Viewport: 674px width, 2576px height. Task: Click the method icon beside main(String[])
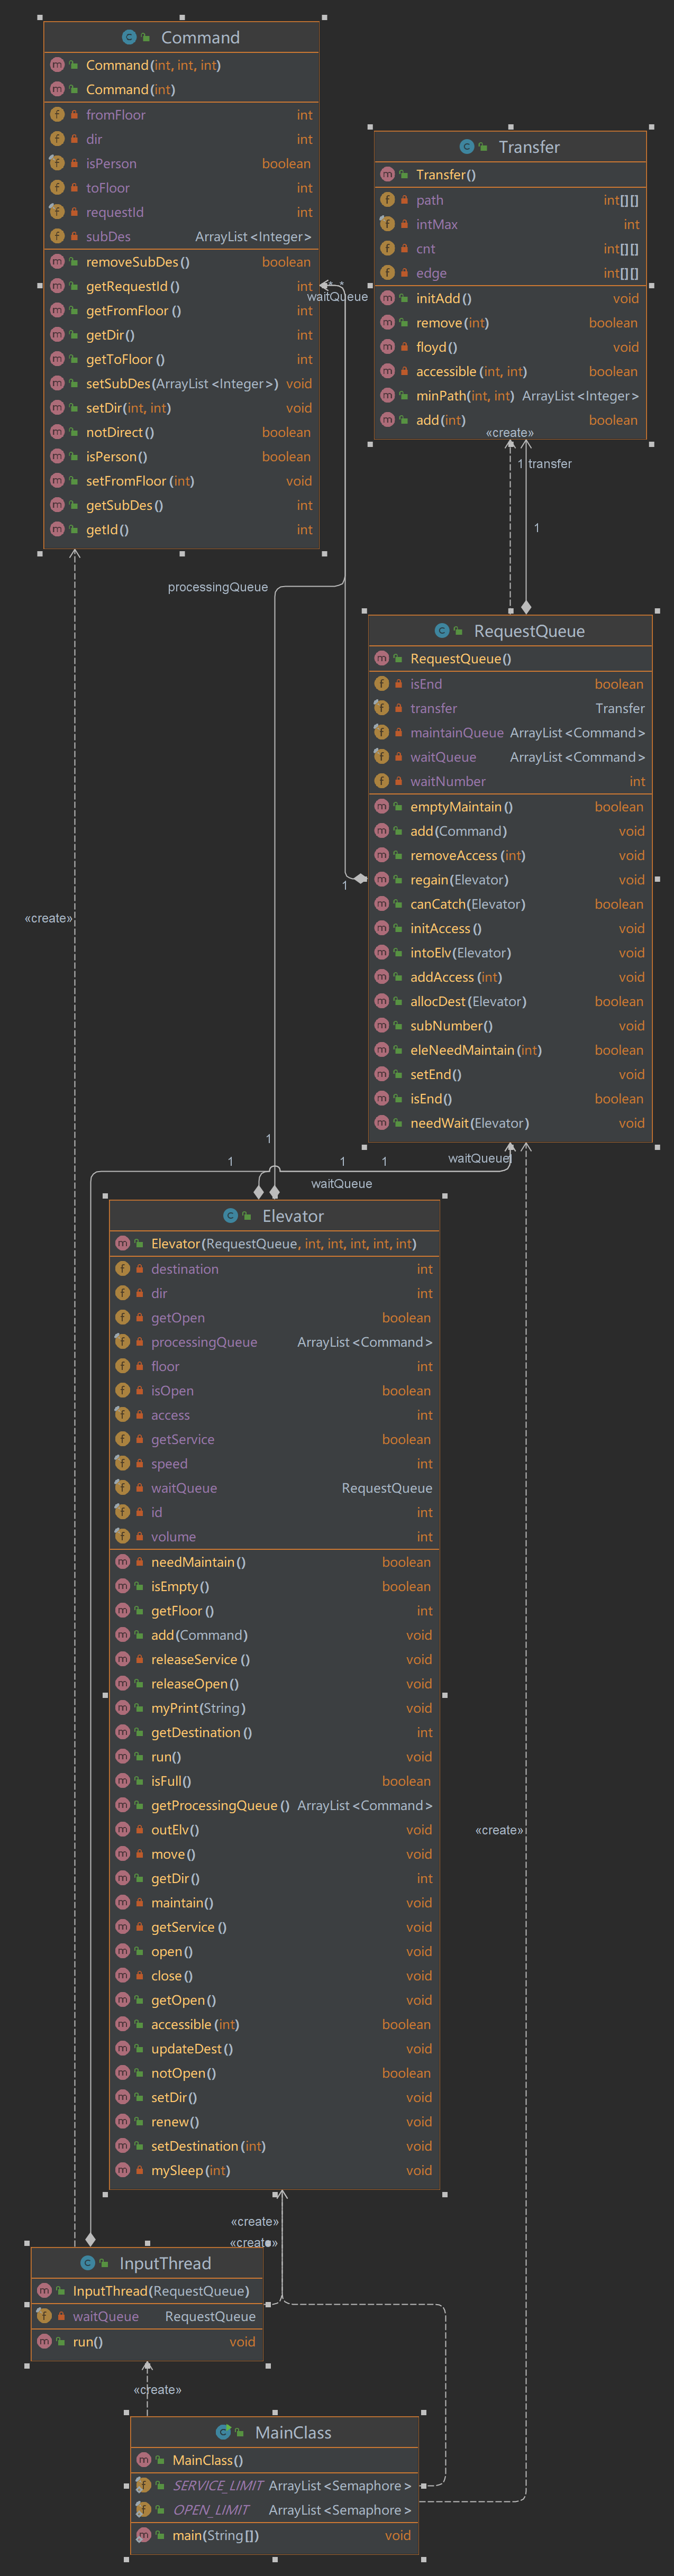tap(143, 2535)
